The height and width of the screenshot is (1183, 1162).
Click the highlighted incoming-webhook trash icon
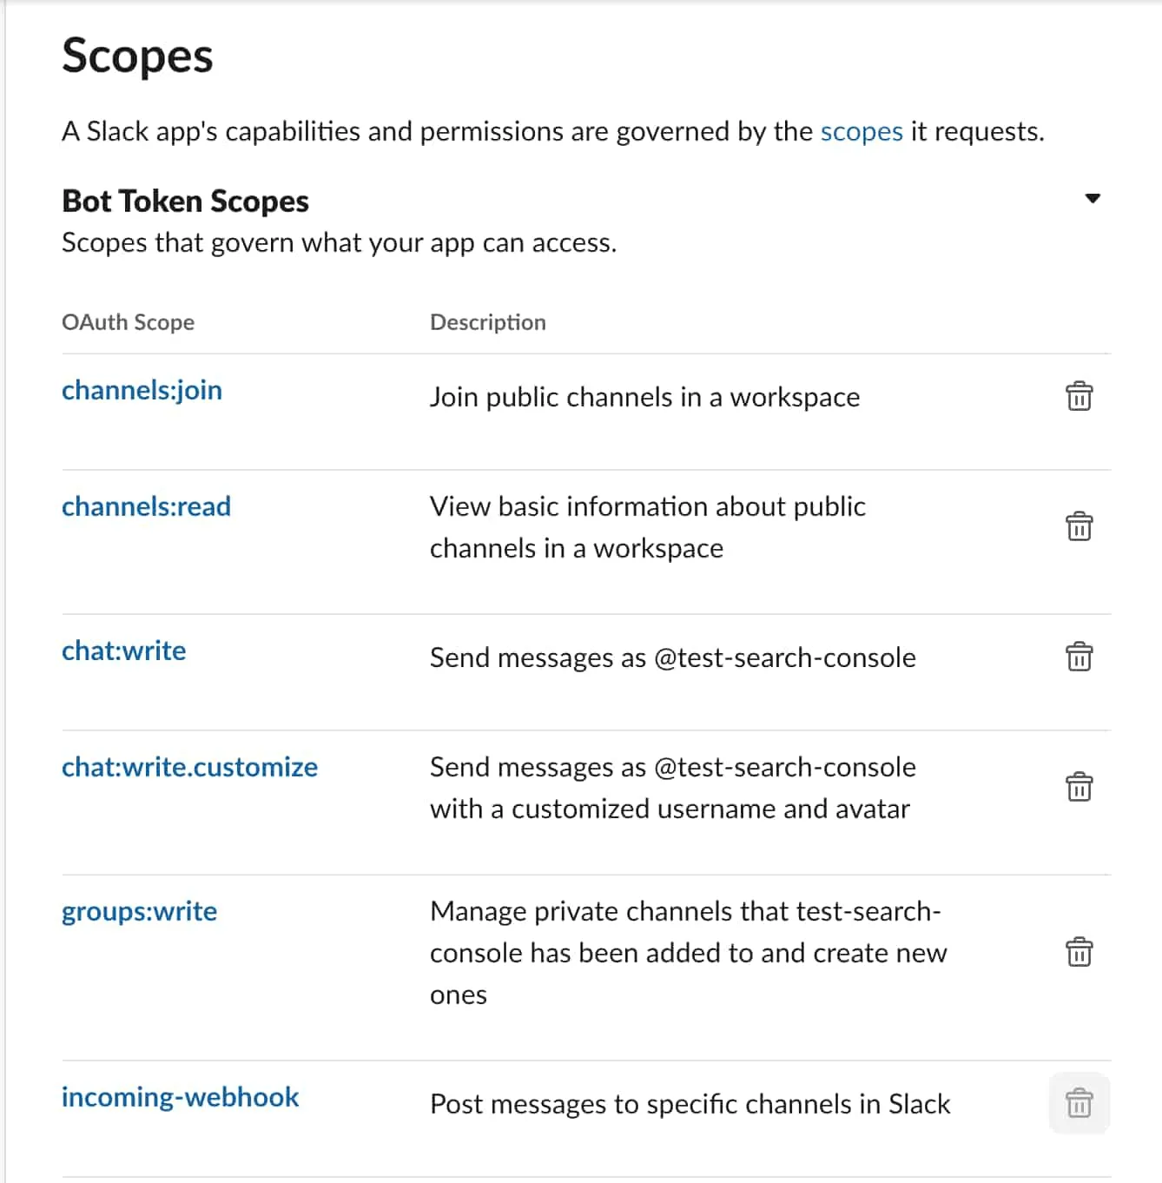point(1079,1104)
